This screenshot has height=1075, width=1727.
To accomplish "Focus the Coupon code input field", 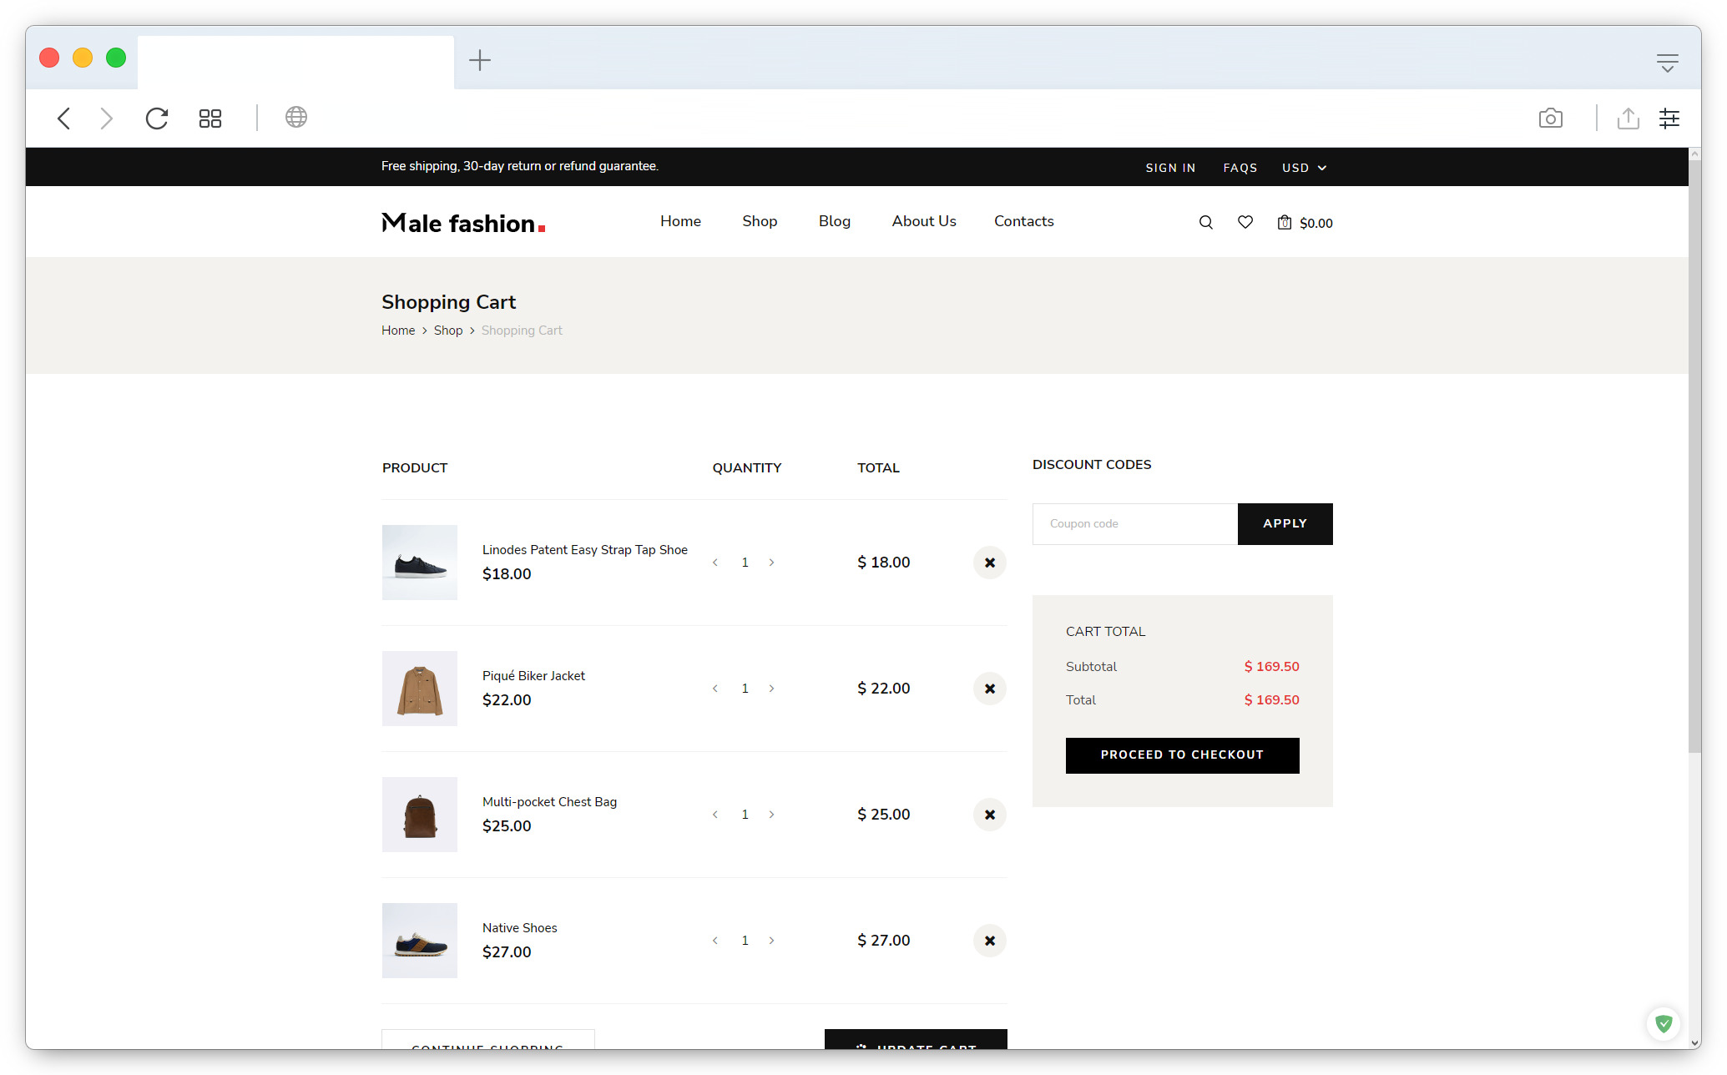I will 1135,524.
